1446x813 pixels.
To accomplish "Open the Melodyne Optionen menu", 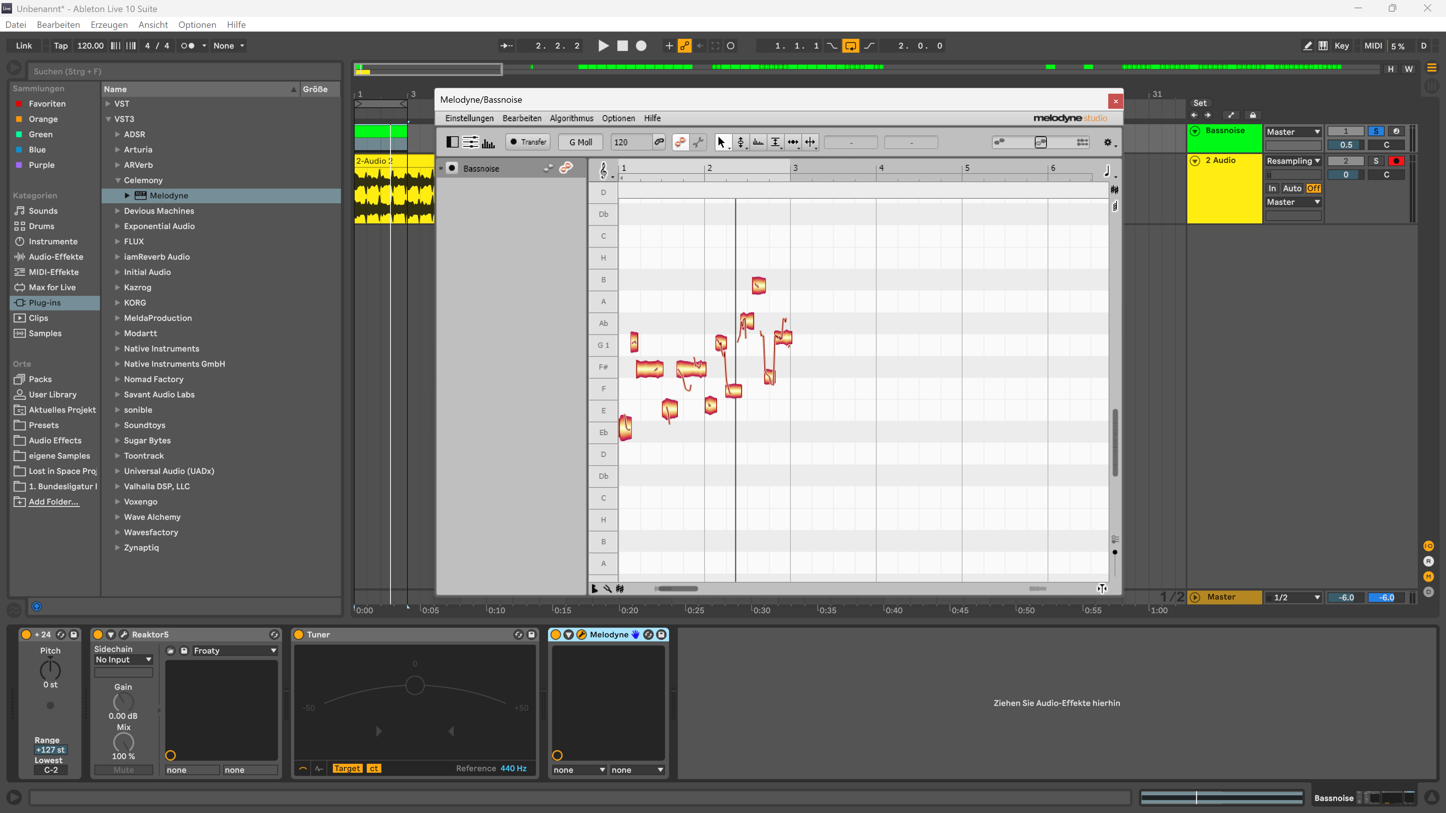I will coord(619,119).
